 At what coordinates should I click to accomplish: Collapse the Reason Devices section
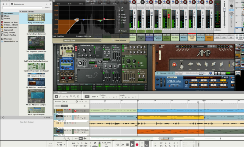[x=20, y=12]
